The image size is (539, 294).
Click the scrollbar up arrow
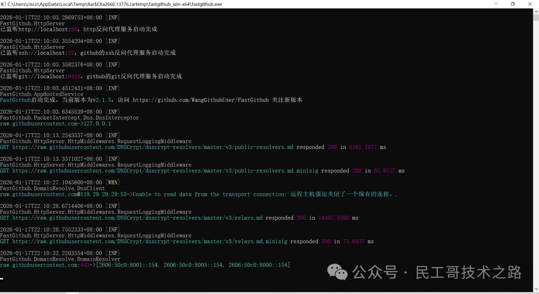click(536, 11)
